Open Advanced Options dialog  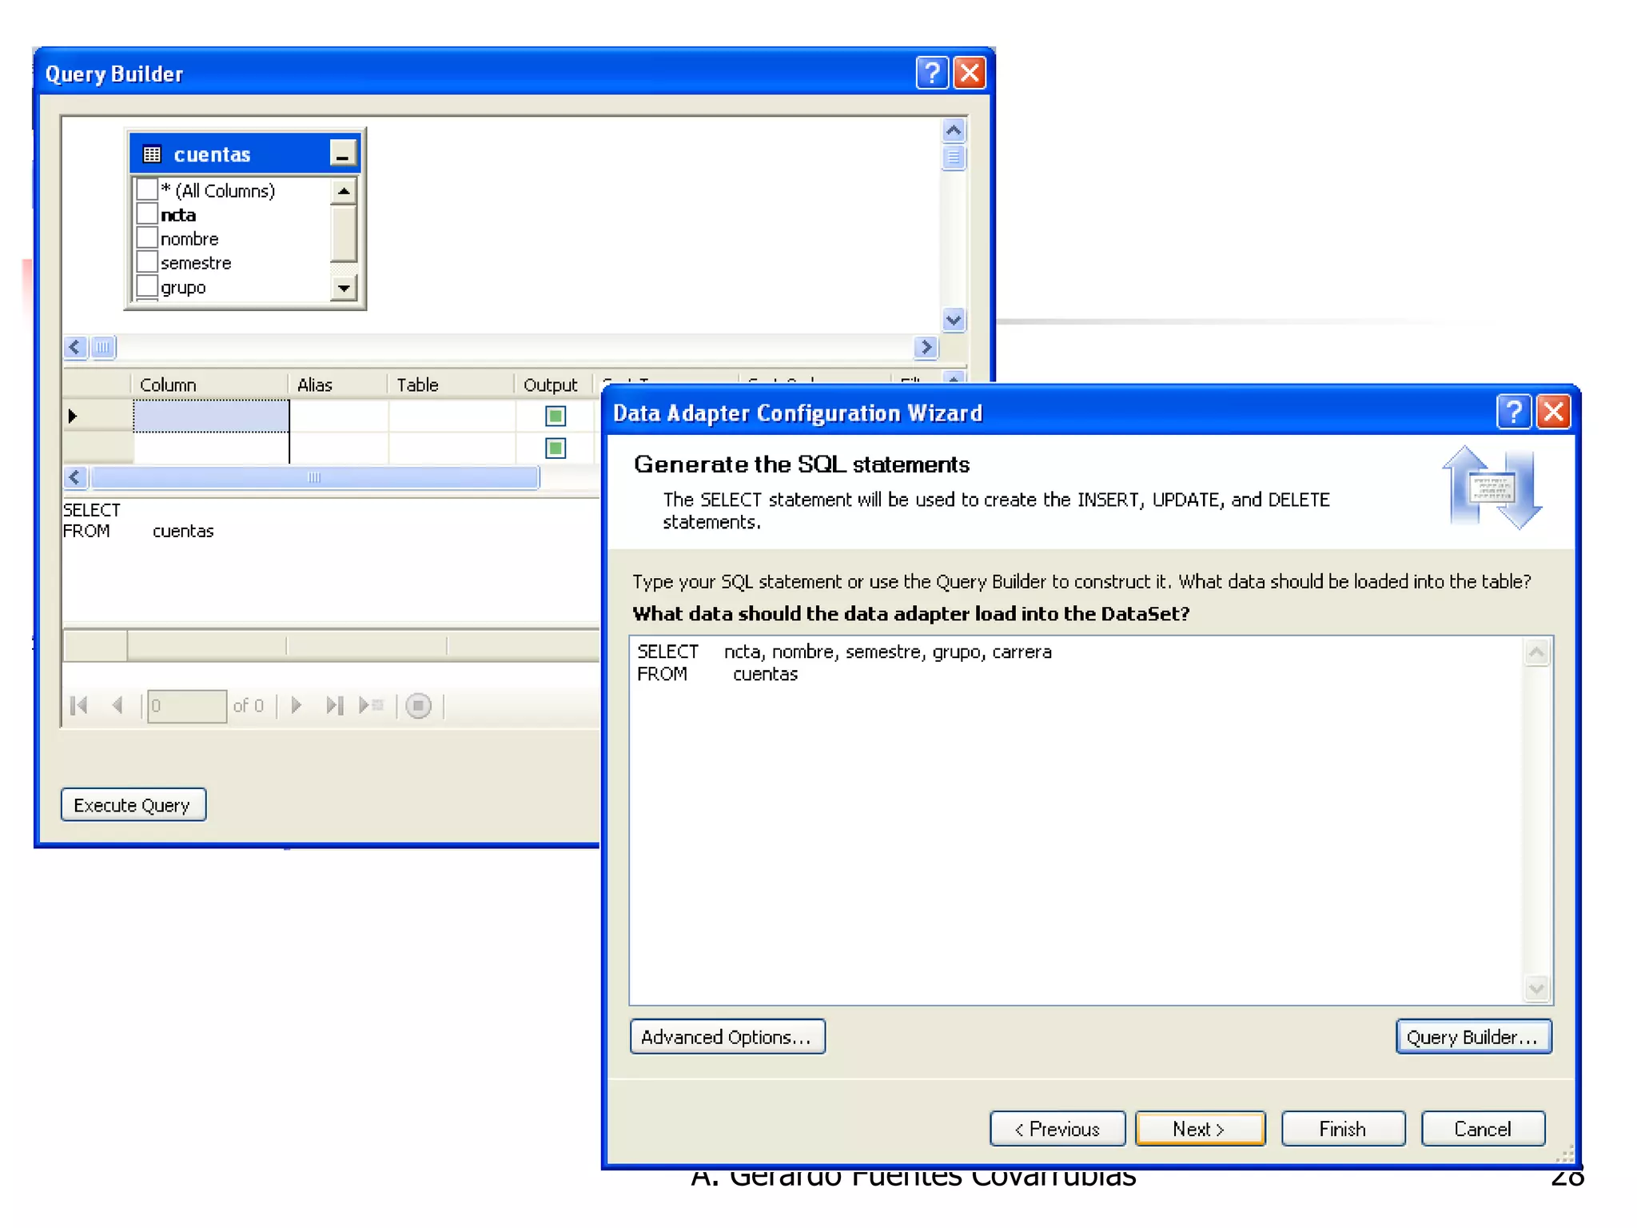727,1037
